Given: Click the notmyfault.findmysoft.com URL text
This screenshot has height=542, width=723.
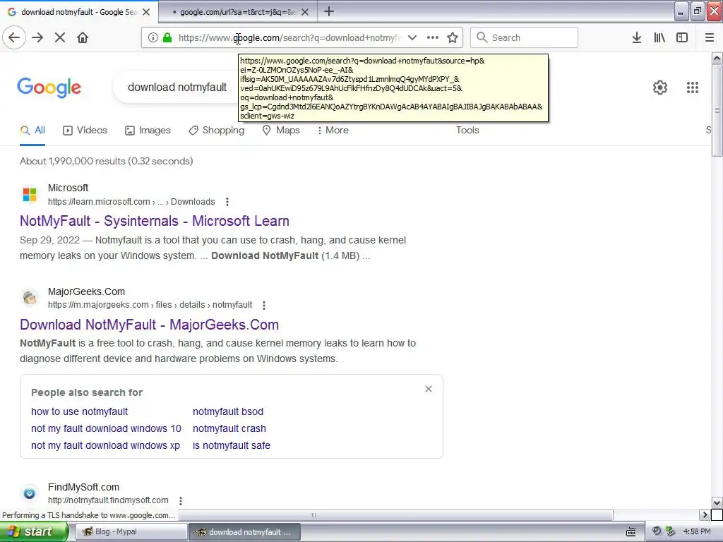Looking at the screenshot, I should 108,500.
